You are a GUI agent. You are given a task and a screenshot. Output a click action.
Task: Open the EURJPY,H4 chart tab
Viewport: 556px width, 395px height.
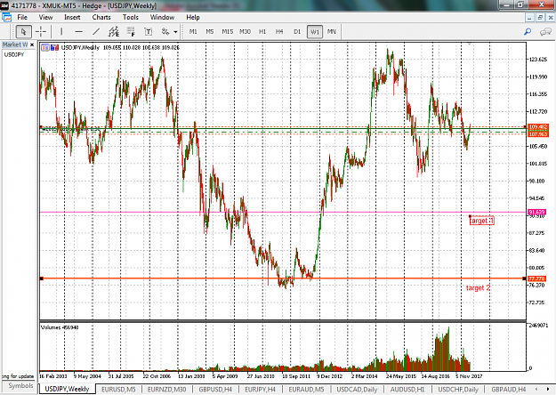261,390
